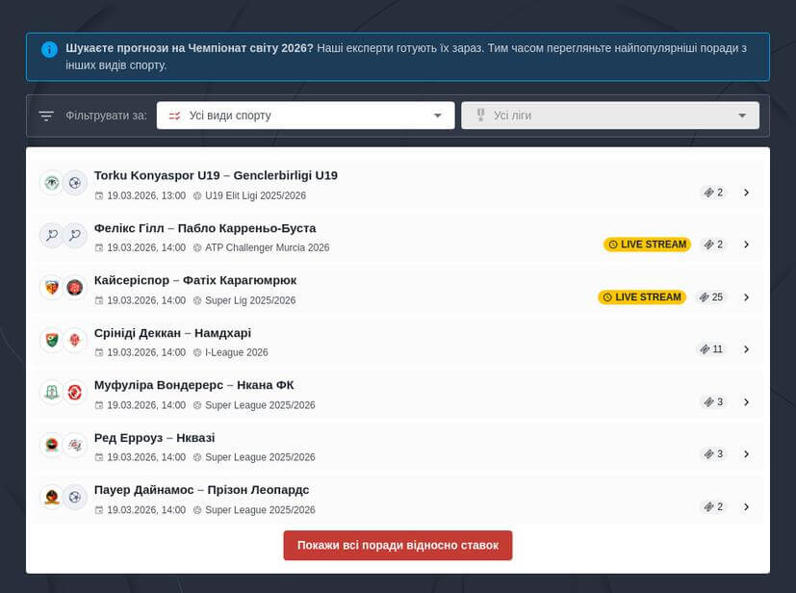
Task: Click the Срініді Деккан team logo
Action: (x=51, y=340)
